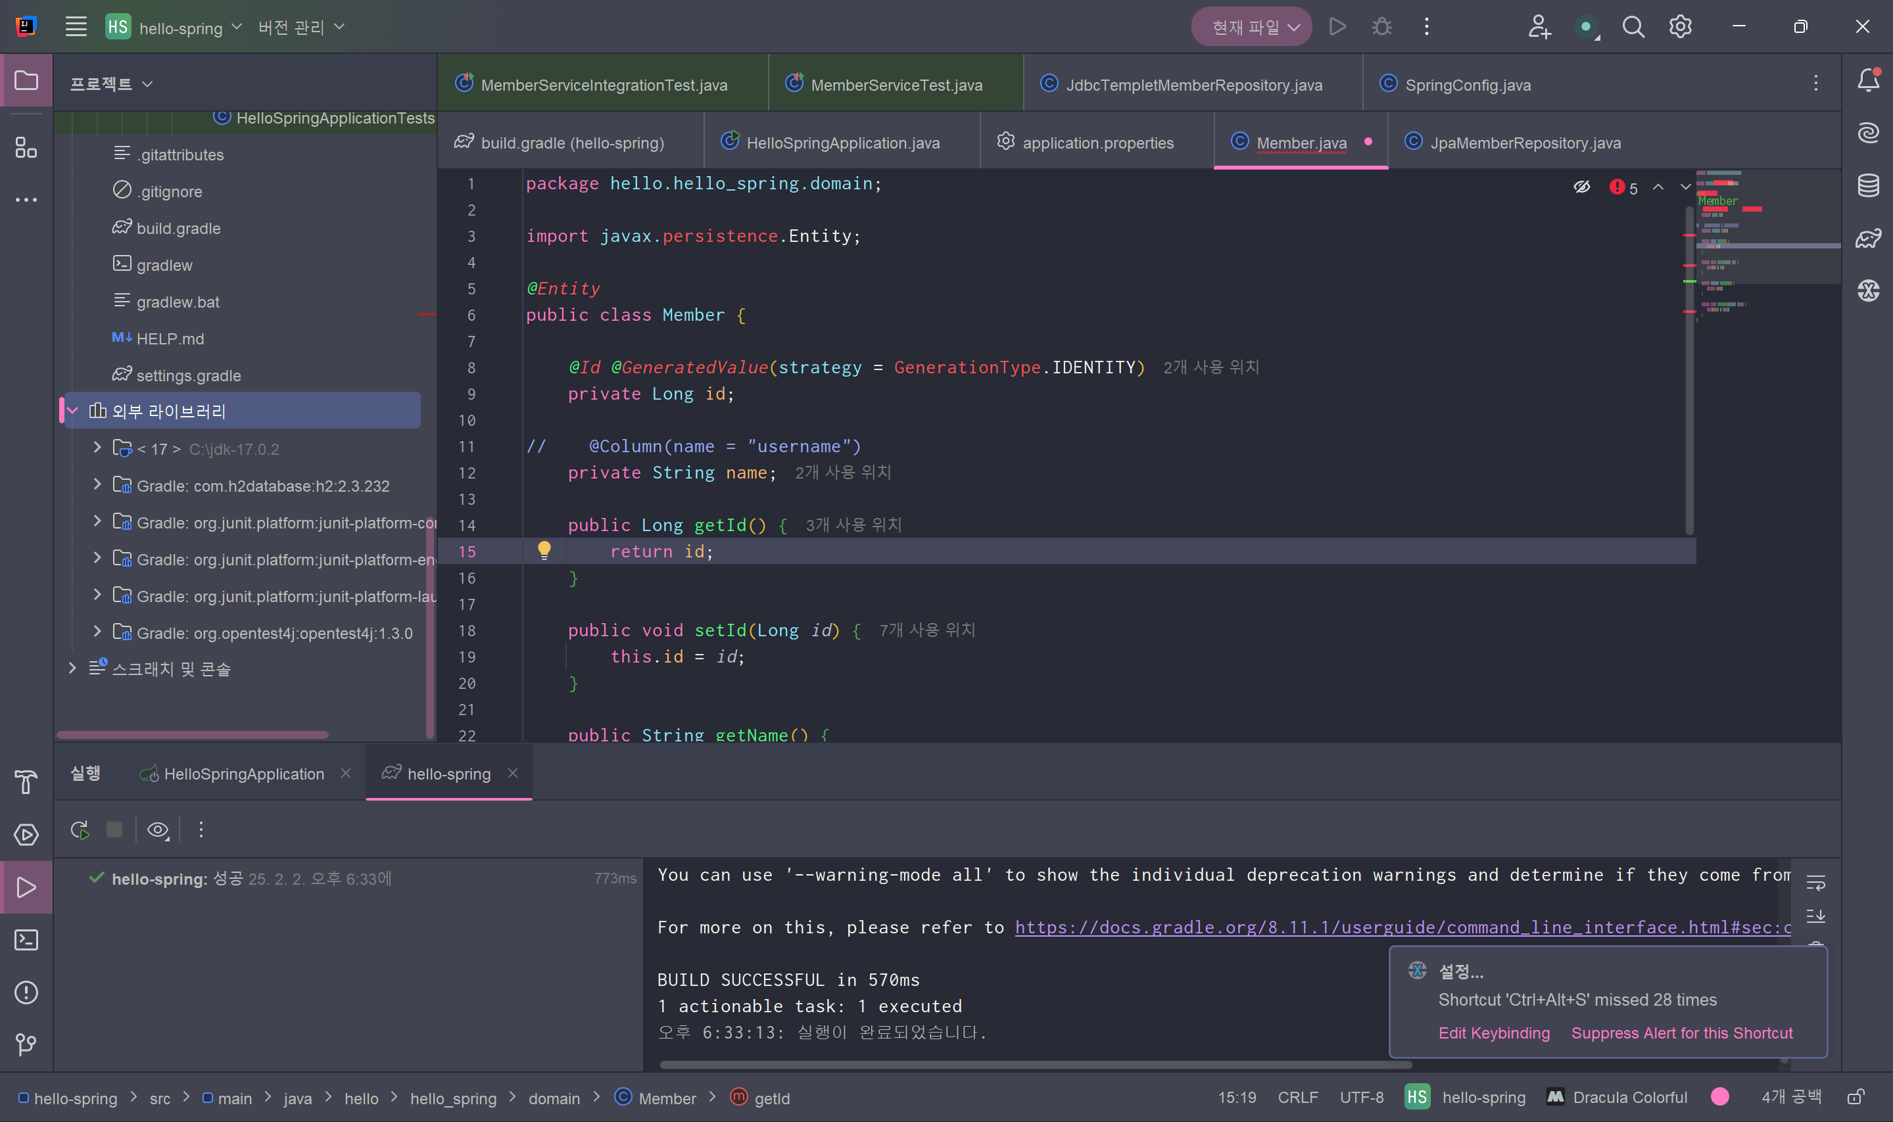Open the 프로젝트 view dropdown
The height and width of the screenshot is (1122, 1893).
(111, 83)
